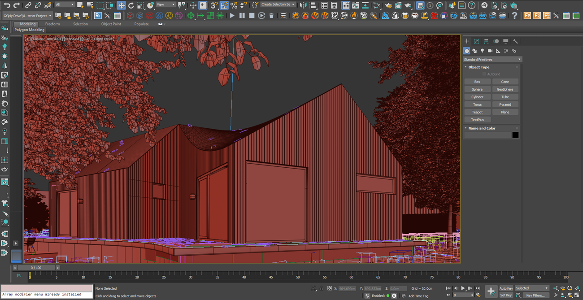The height and width of the screenshot is (300, 583).
Task: Click the black object color swatch
Action: coord(515,135)
